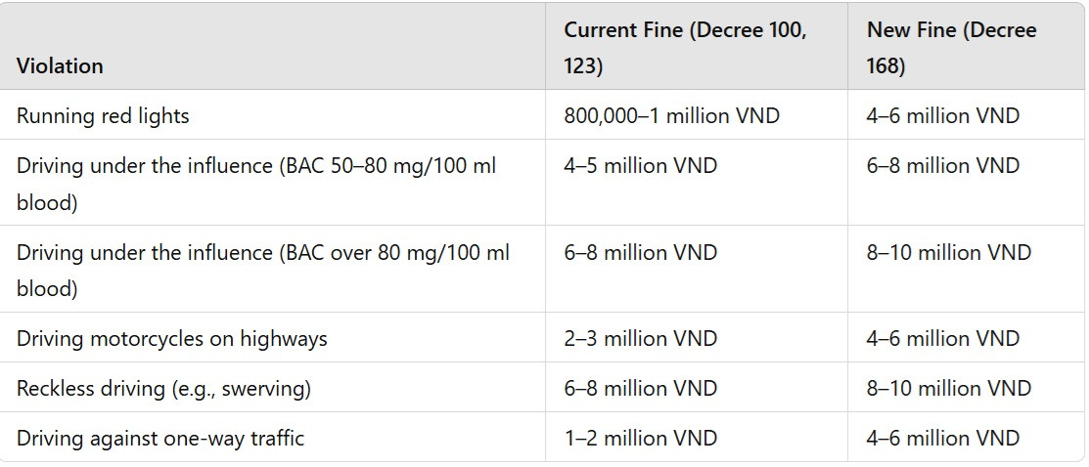Click the Driving against one-way traffic cell
Viewport: 1089px width, 467px height.
point(160,439)
